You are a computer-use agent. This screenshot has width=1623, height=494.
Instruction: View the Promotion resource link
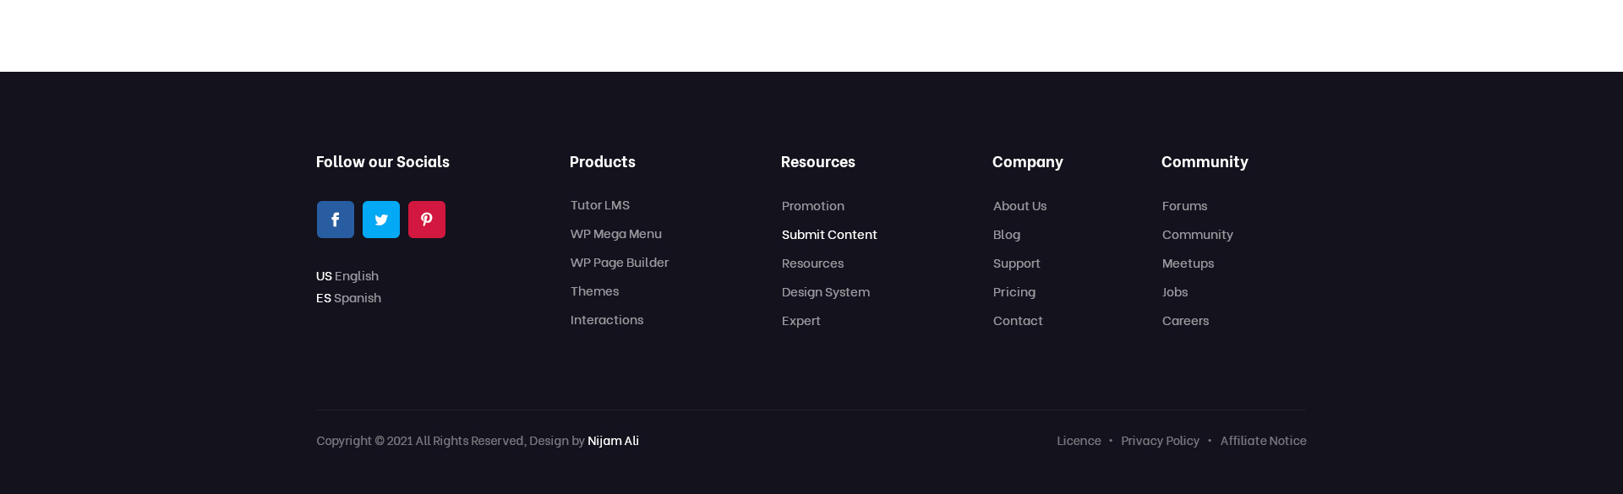point(813,205)
